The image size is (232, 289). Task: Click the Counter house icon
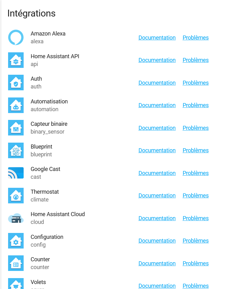tap(16, 263)
